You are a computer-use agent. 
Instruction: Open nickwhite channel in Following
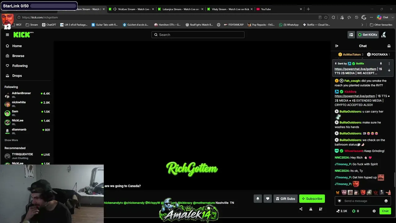click(x=27, y=104)
